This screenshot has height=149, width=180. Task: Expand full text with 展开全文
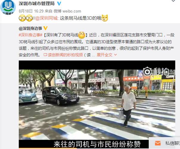(105, 55)
